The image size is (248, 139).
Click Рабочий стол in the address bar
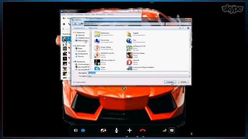click(x=88, y=24)
